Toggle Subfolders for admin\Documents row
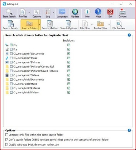This screenshot has height=150, width=136. pyautogui.click(x=69, y=54)
